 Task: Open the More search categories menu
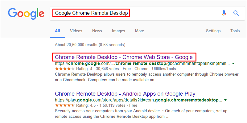(140, 31)
